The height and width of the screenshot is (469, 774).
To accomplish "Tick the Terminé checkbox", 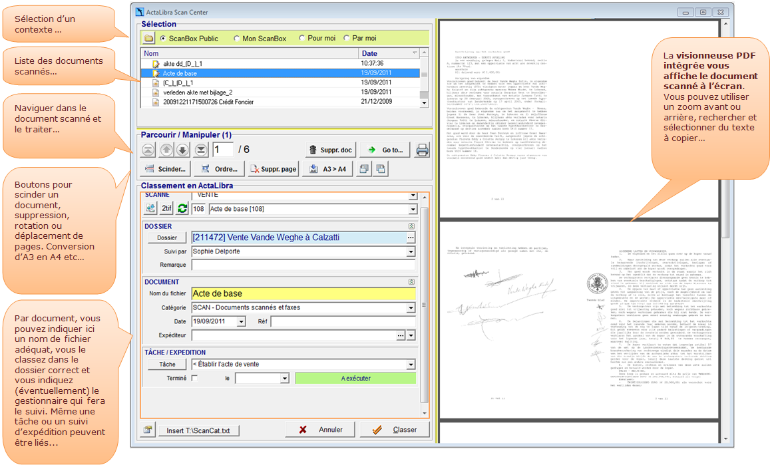I will pos(194,379).
